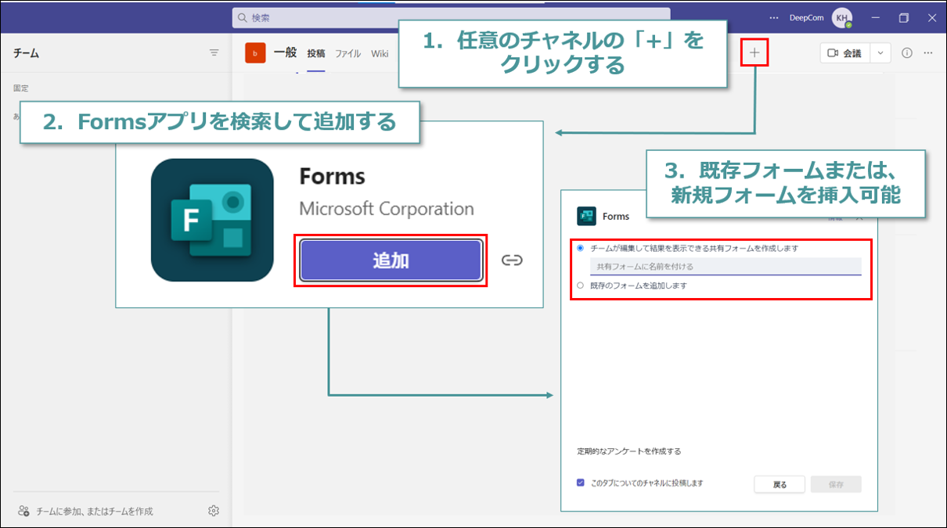Copy the Forms app link icon
The image size is (947, 528).
(512, 260)
